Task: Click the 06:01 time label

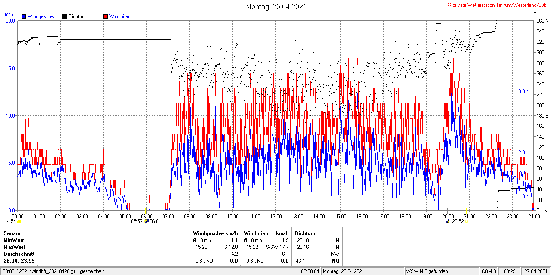Action: (x=155, y=221)
